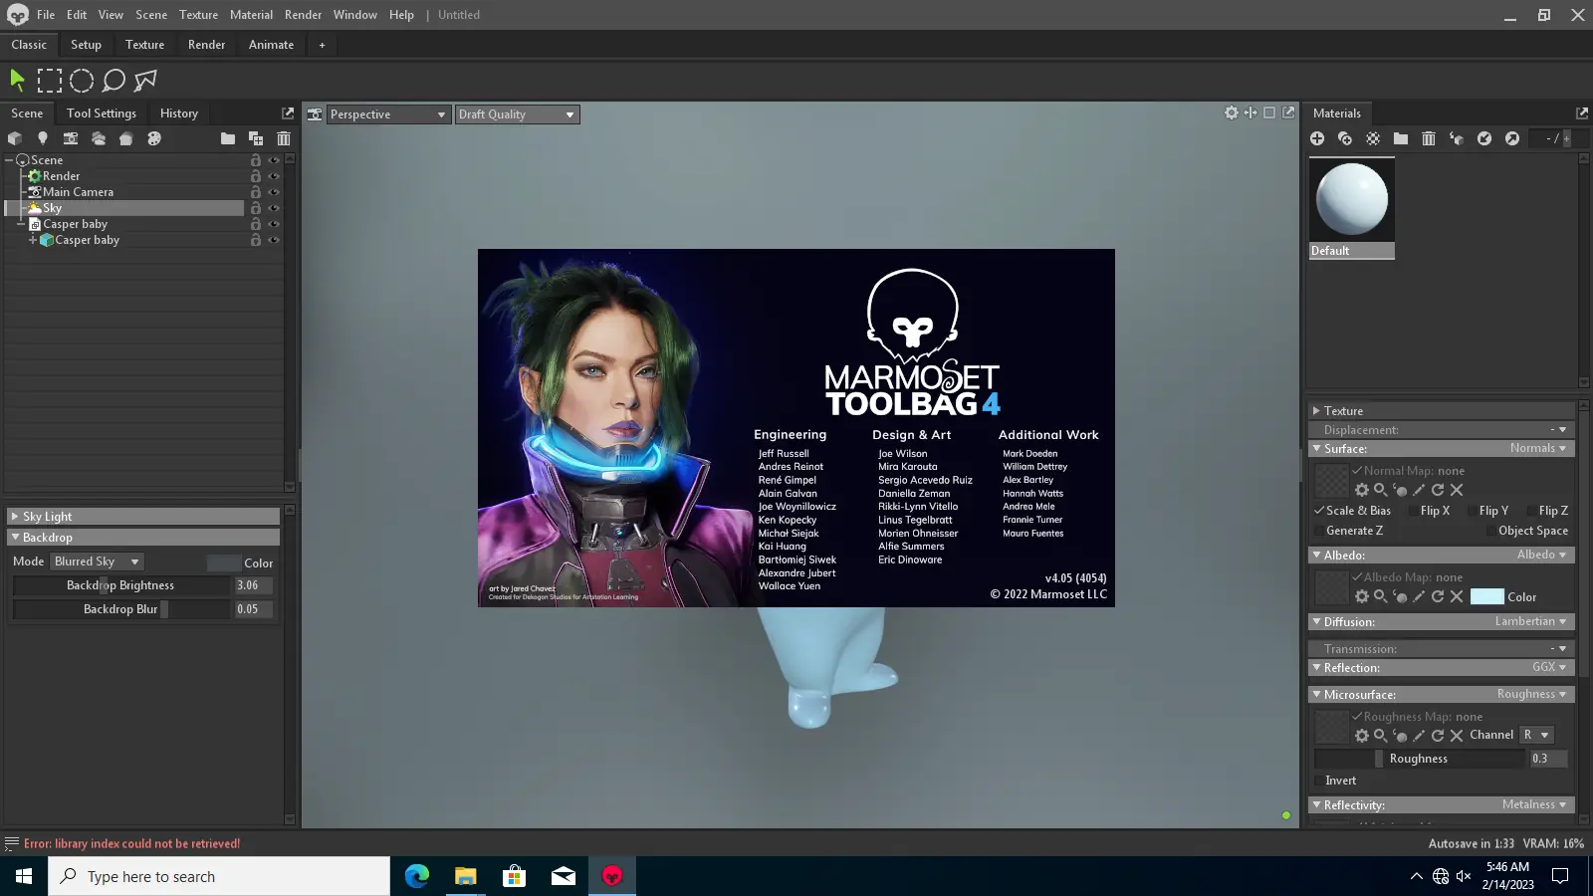Enable the Flip Z checkbox
Viewport: 1593px width, 896px height.
tap(1530, 511)
